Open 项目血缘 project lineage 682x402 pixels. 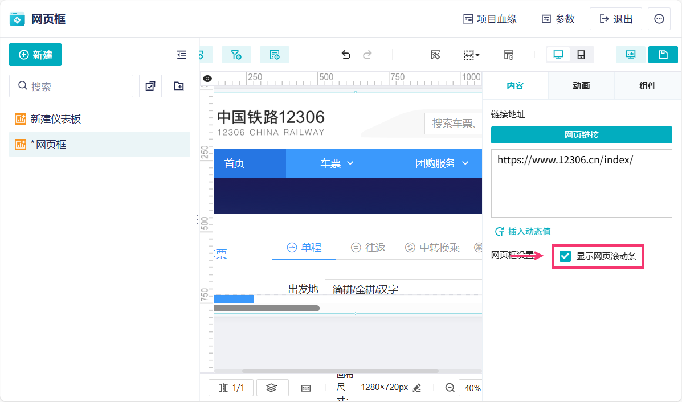pyautogui.click(x=490, y=19)
